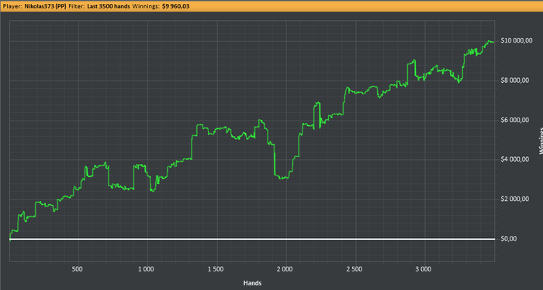Click the 3 000 hands tick label
The image size is (543, 290).
pos(424,269)
